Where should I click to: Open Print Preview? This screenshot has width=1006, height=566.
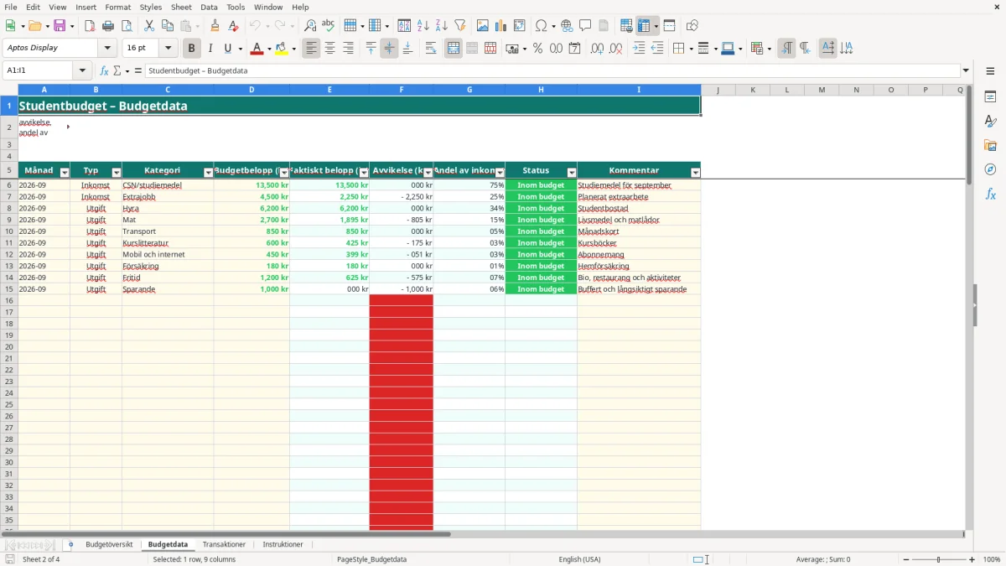[x=127, y=26]
